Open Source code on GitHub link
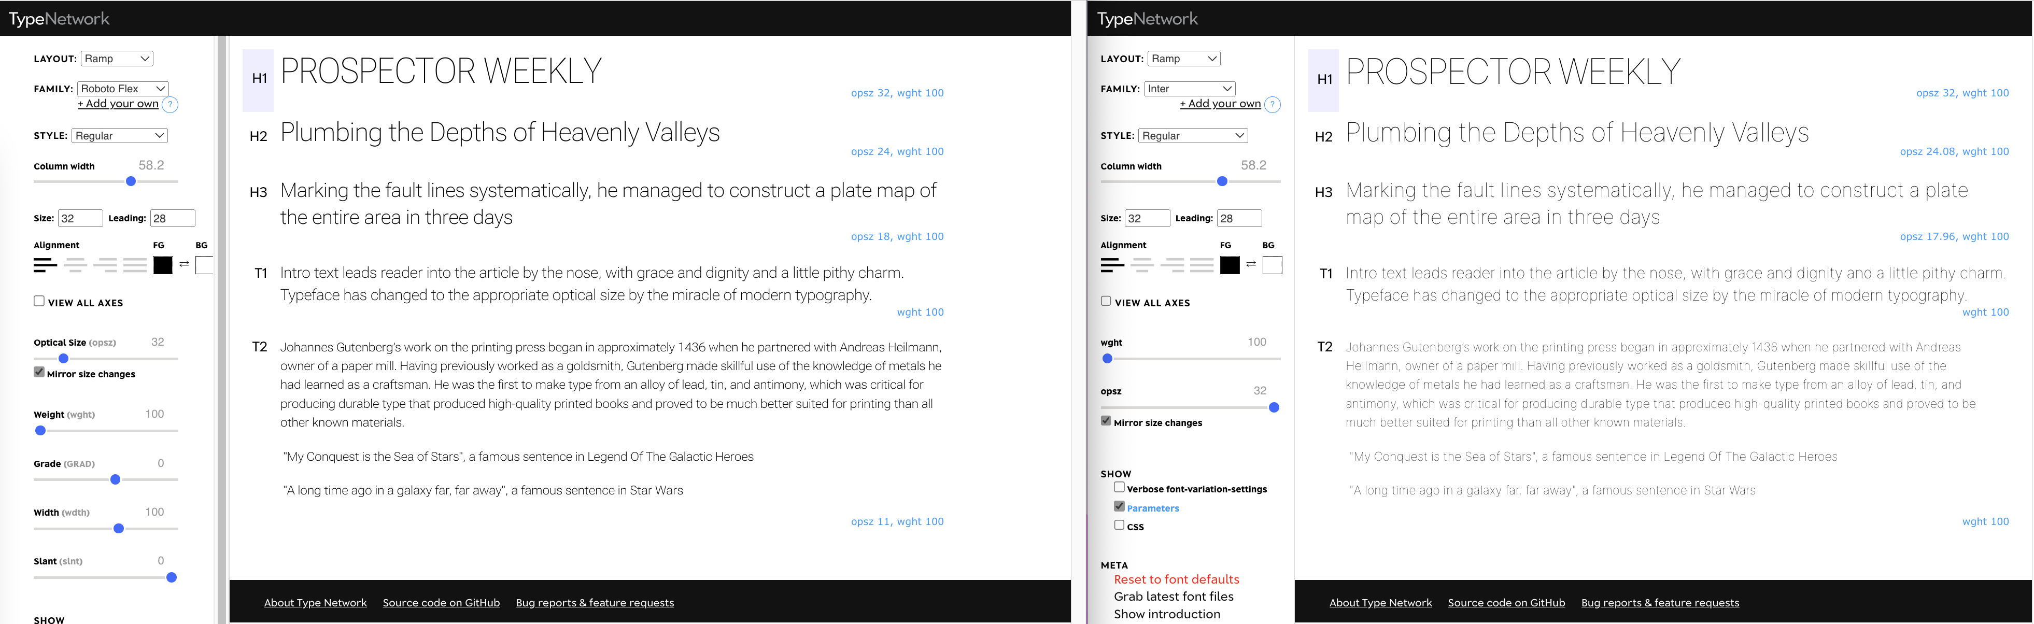This screenshot has height=624, width=2034. [x=441, y=602]
